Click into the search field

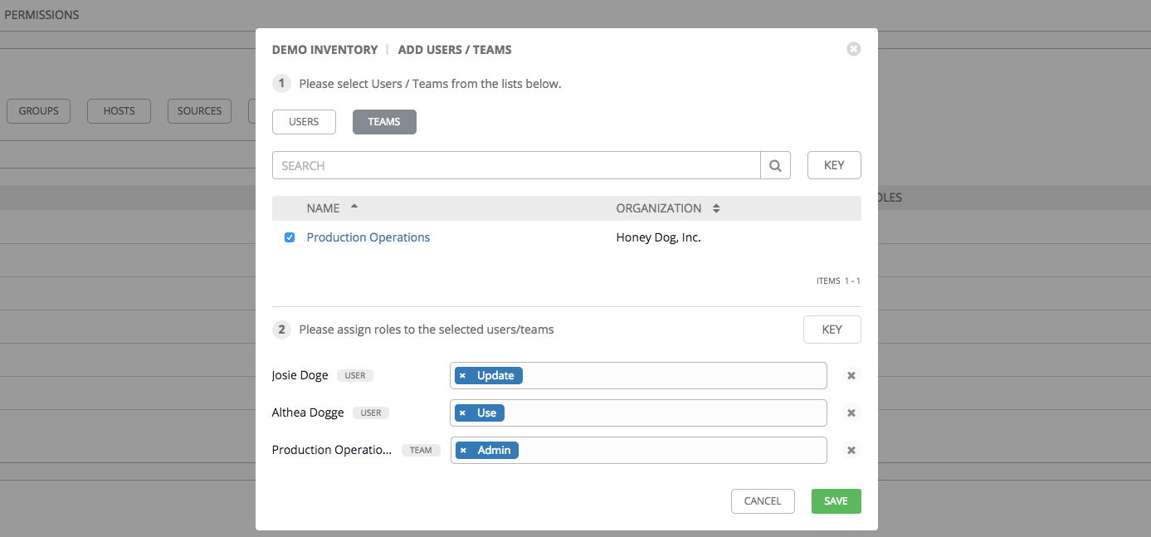(x=516, y=165)
